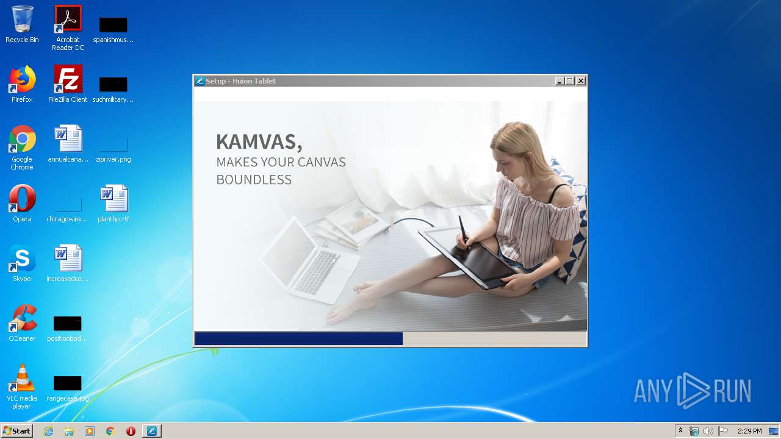
Task: Select the positionbod... desktop file
Action: click(x=68, y=327)
